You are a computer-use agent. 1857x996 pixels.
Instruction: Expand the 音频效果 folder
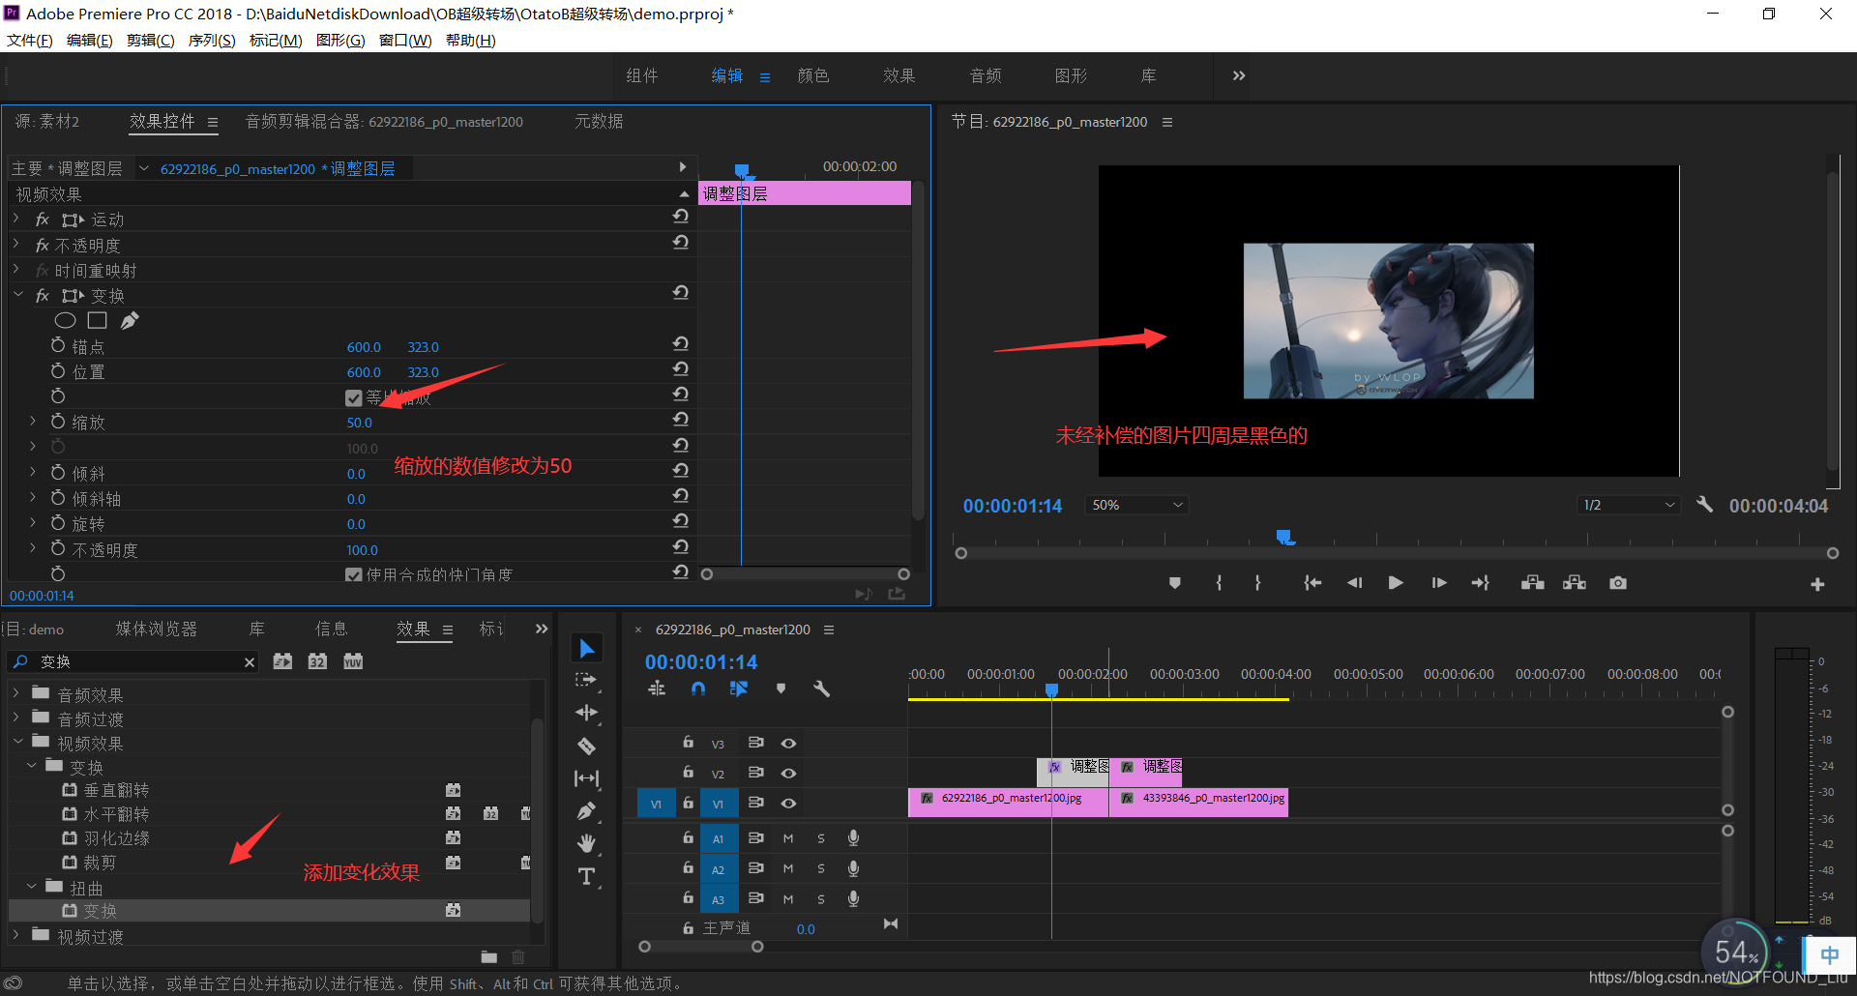(16, 693)
